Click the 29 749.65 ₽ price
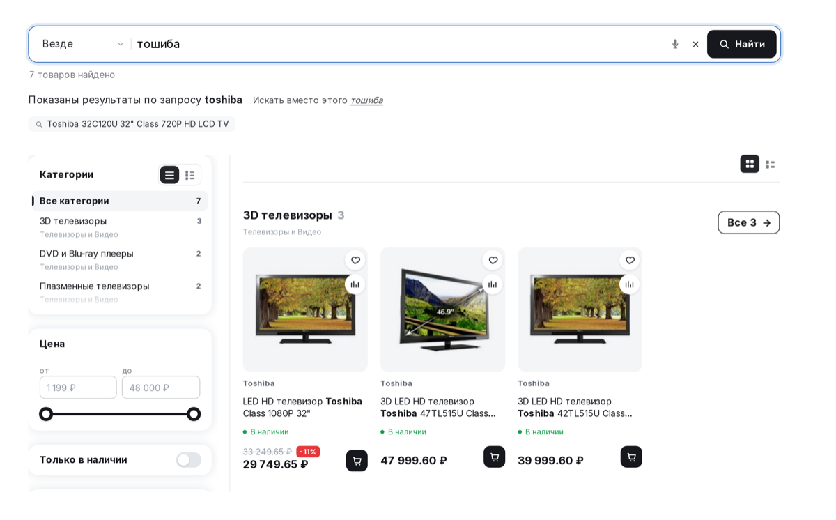The width and height of the screenshot is (836, 520). (x=275, y=464)
